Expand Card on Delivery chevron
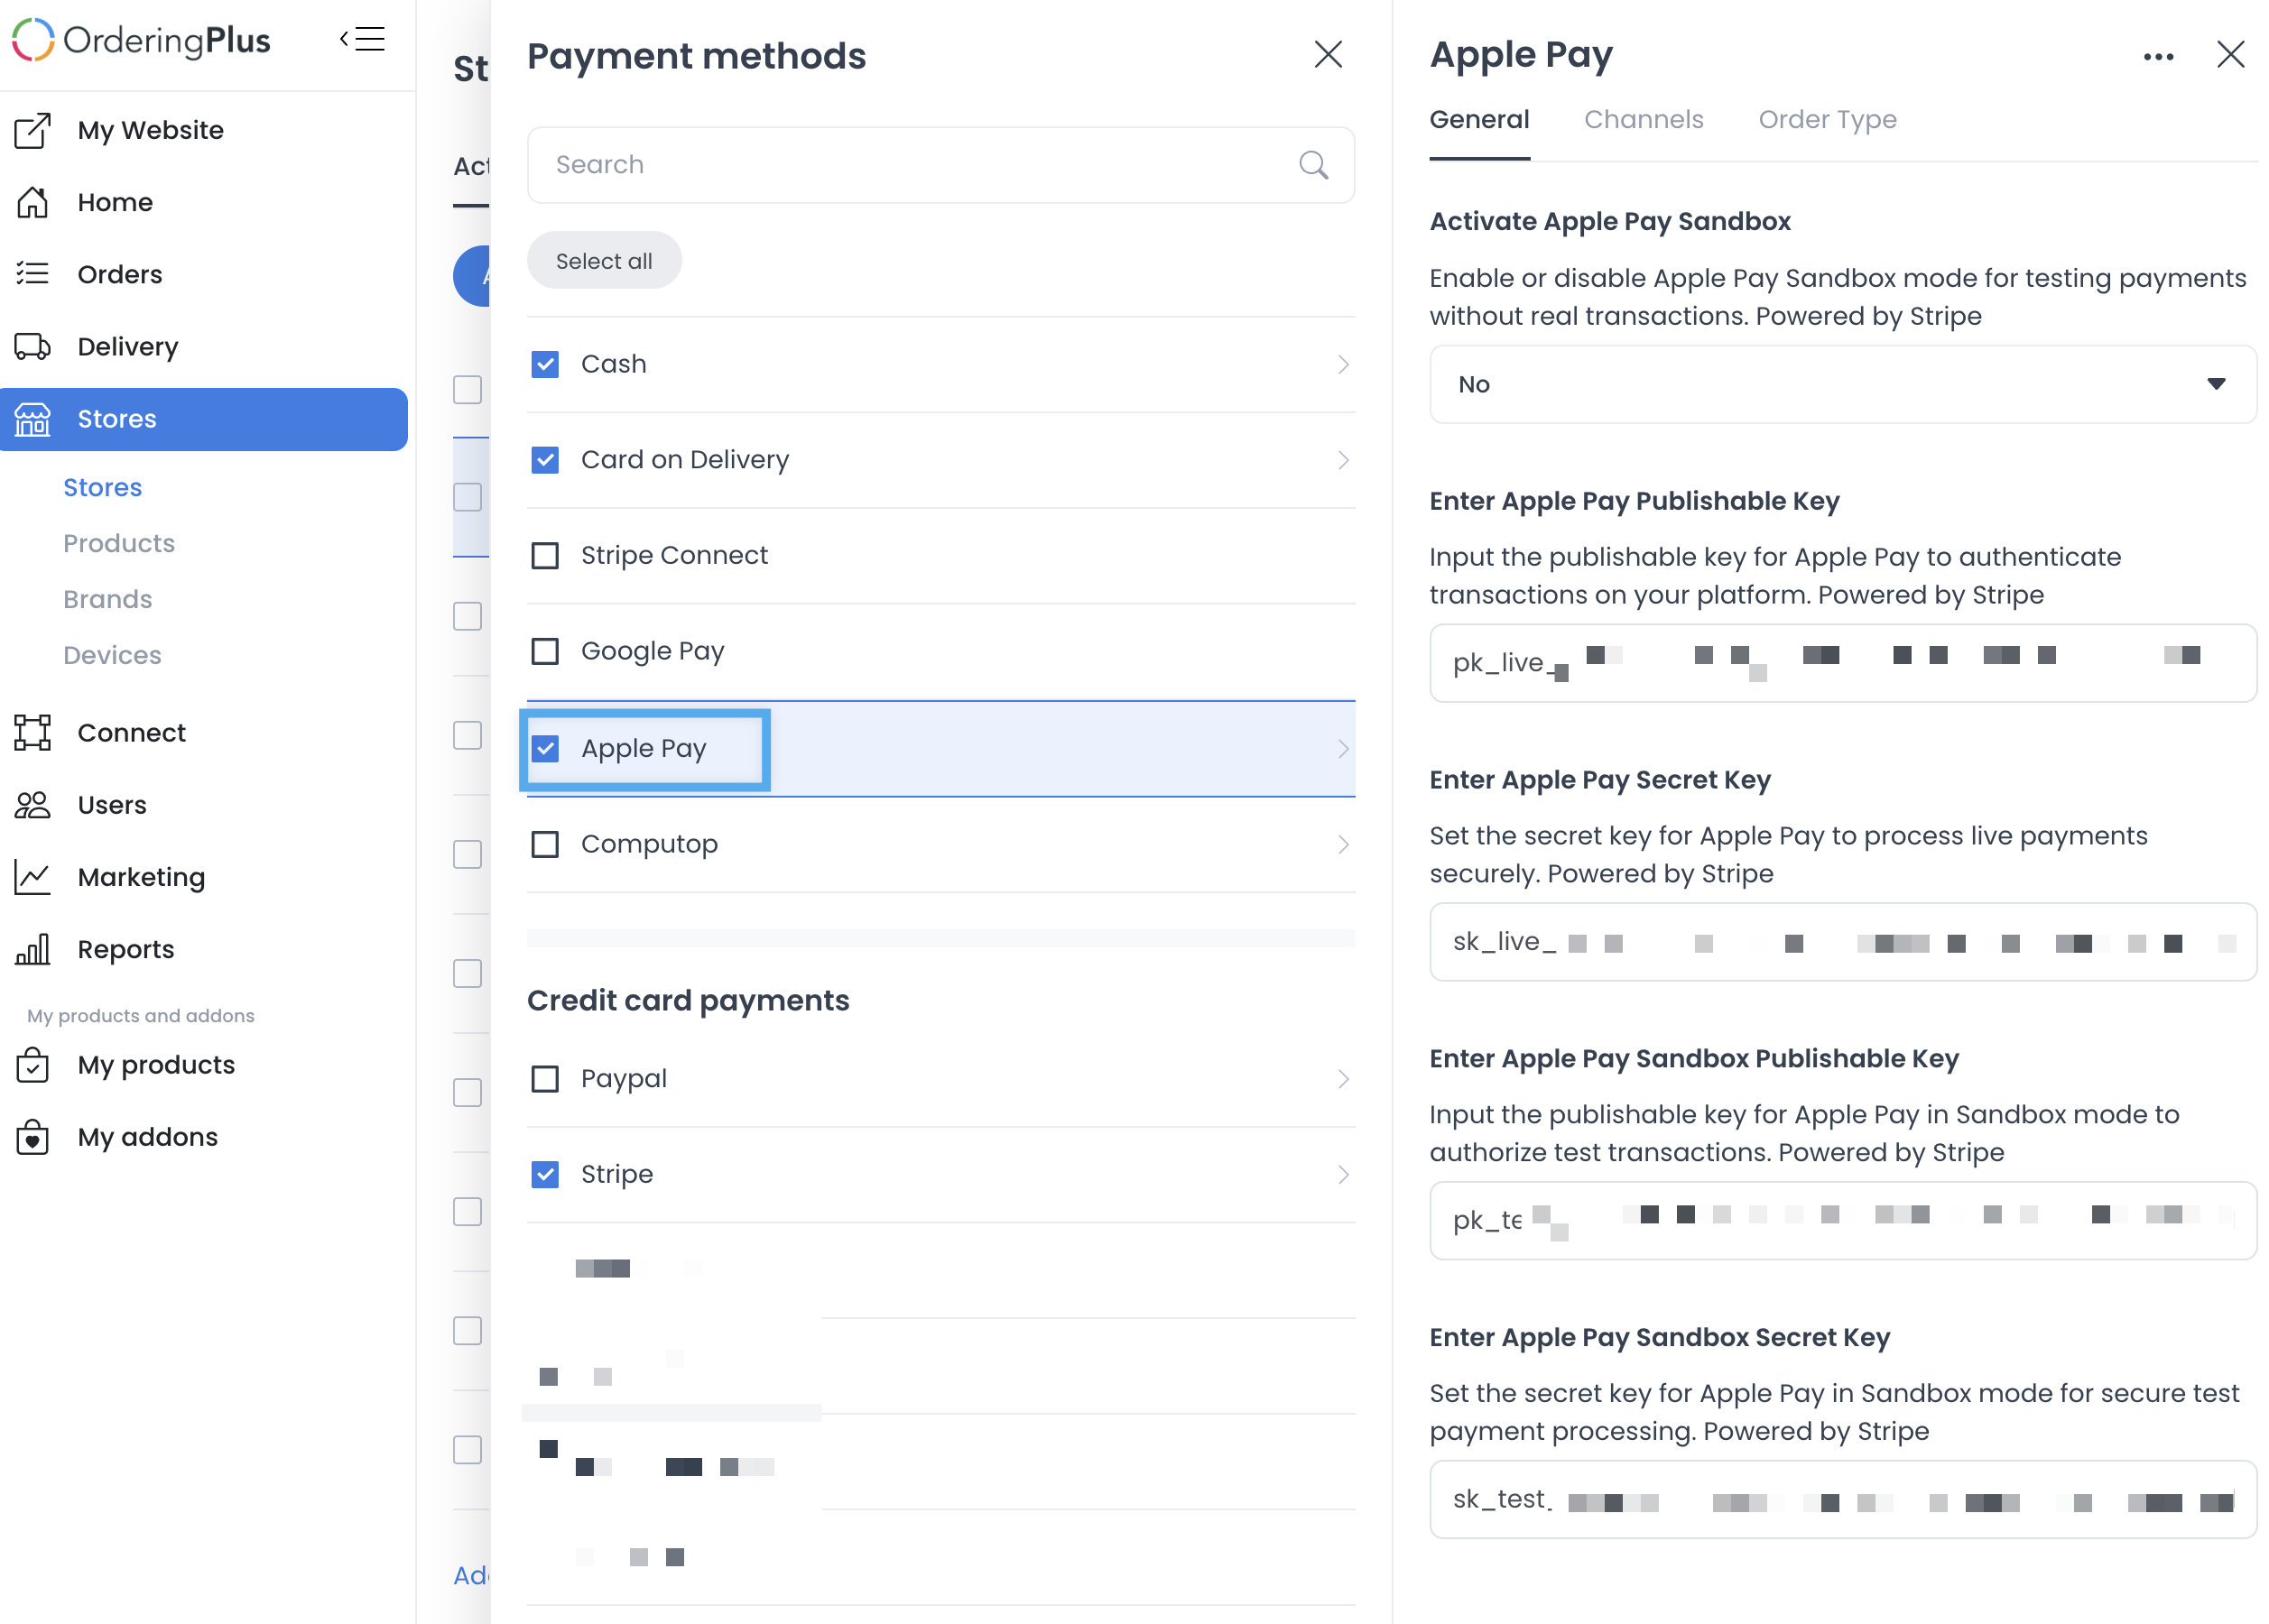This screenshot has height=1624, width=2269. 1343,460
